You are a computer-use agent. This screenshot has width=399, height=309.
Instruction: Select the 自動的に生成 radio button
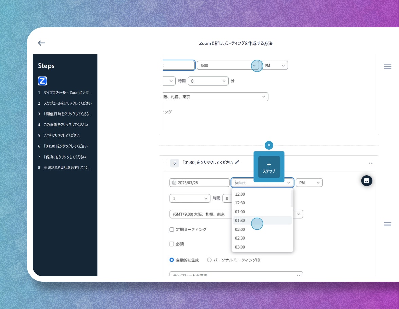point(172,260)
